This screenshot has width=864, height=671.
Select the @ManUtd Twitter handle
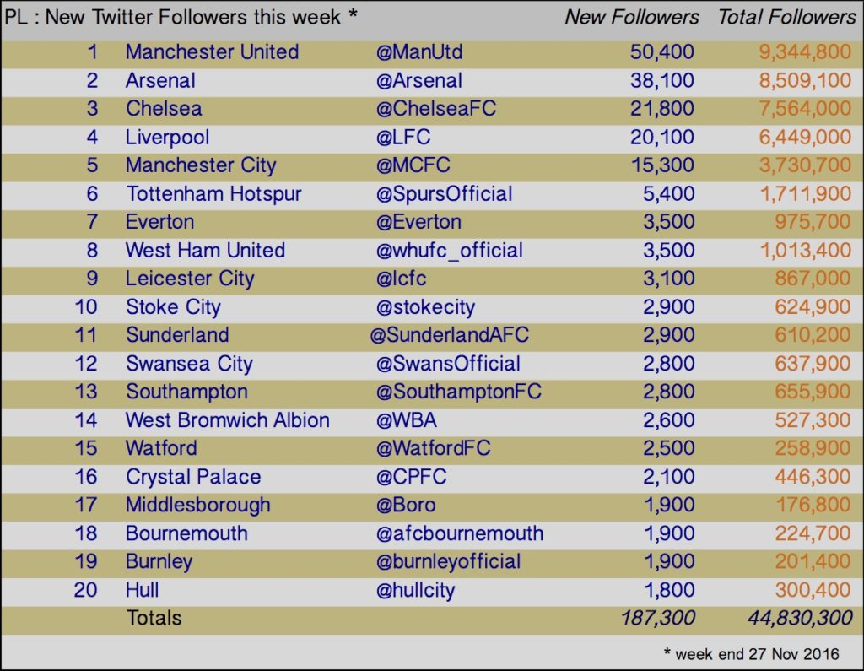tap(419, 51)
